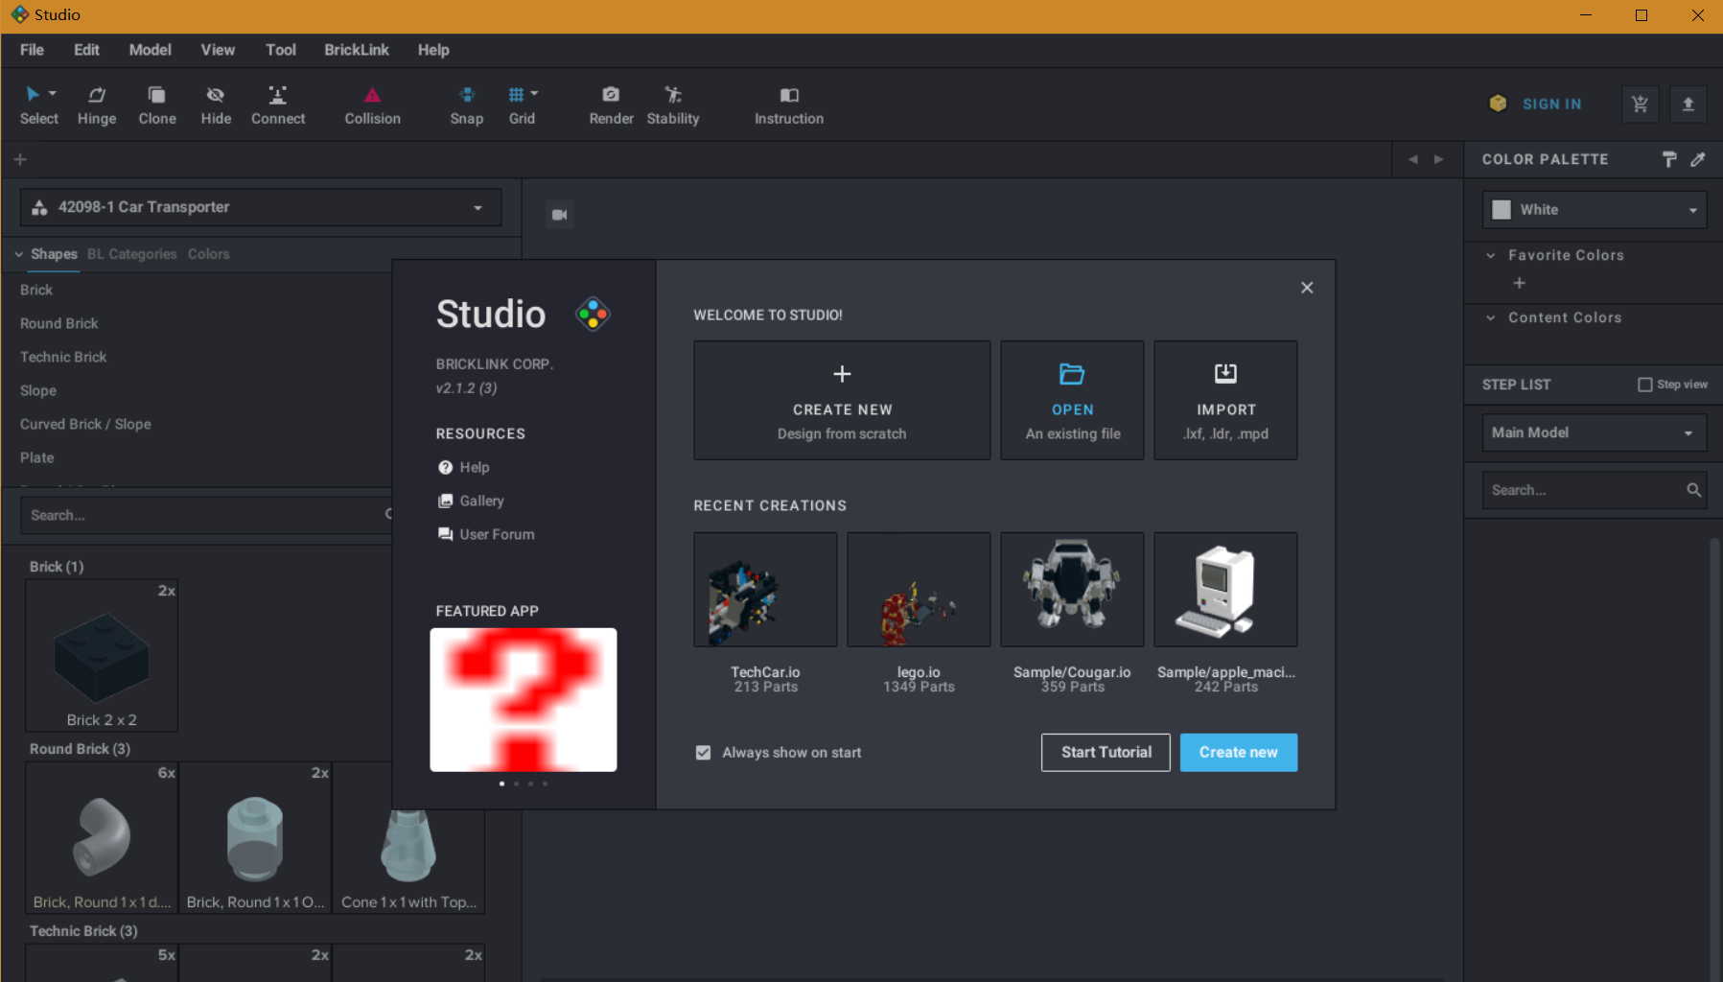
Task: Click the upload icon beside cart
Action: [x=1688, y=104]
